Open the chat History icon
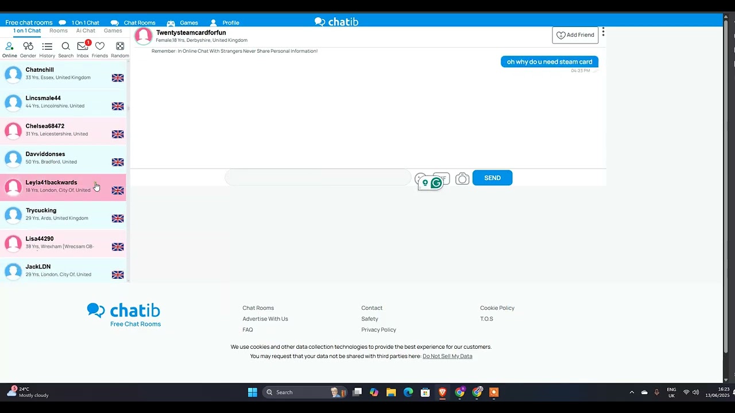This screenshot has width=735, height=413. [x=47, y=49]
